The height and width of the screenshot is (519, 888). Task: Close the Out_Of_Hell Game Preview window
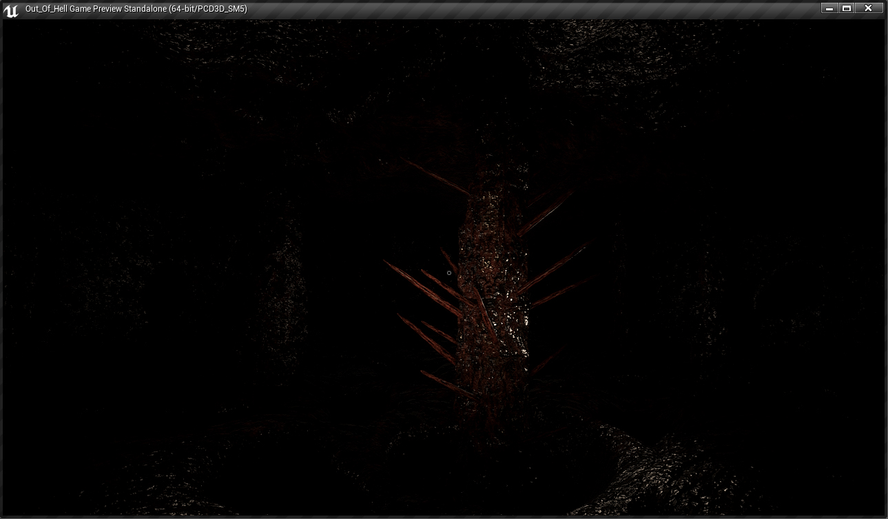(x=868, y=8)
